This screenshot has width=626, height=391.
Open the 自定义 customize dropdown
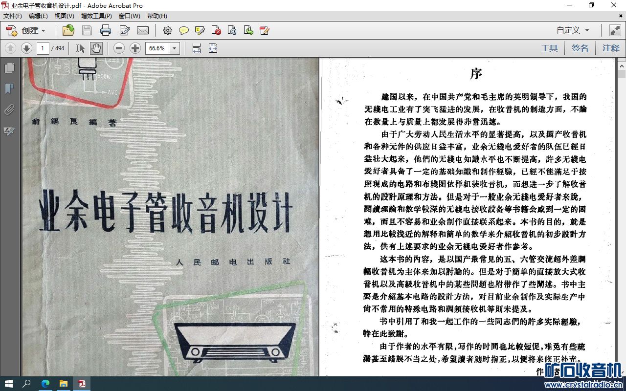(573, 30)
